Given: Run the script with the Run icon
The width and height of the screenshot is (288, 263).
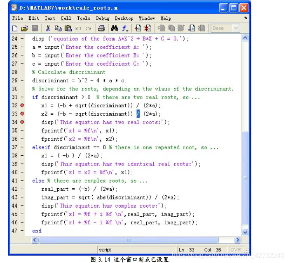Looking at the screenshot, I should coord(192,28).
